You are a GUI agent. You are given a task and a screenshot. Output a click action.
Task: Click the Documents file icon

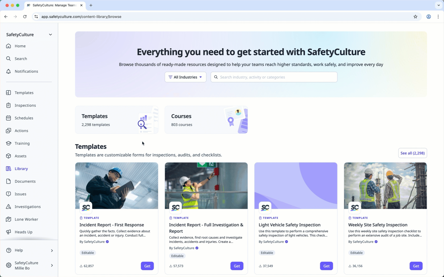tap(8, 181)
